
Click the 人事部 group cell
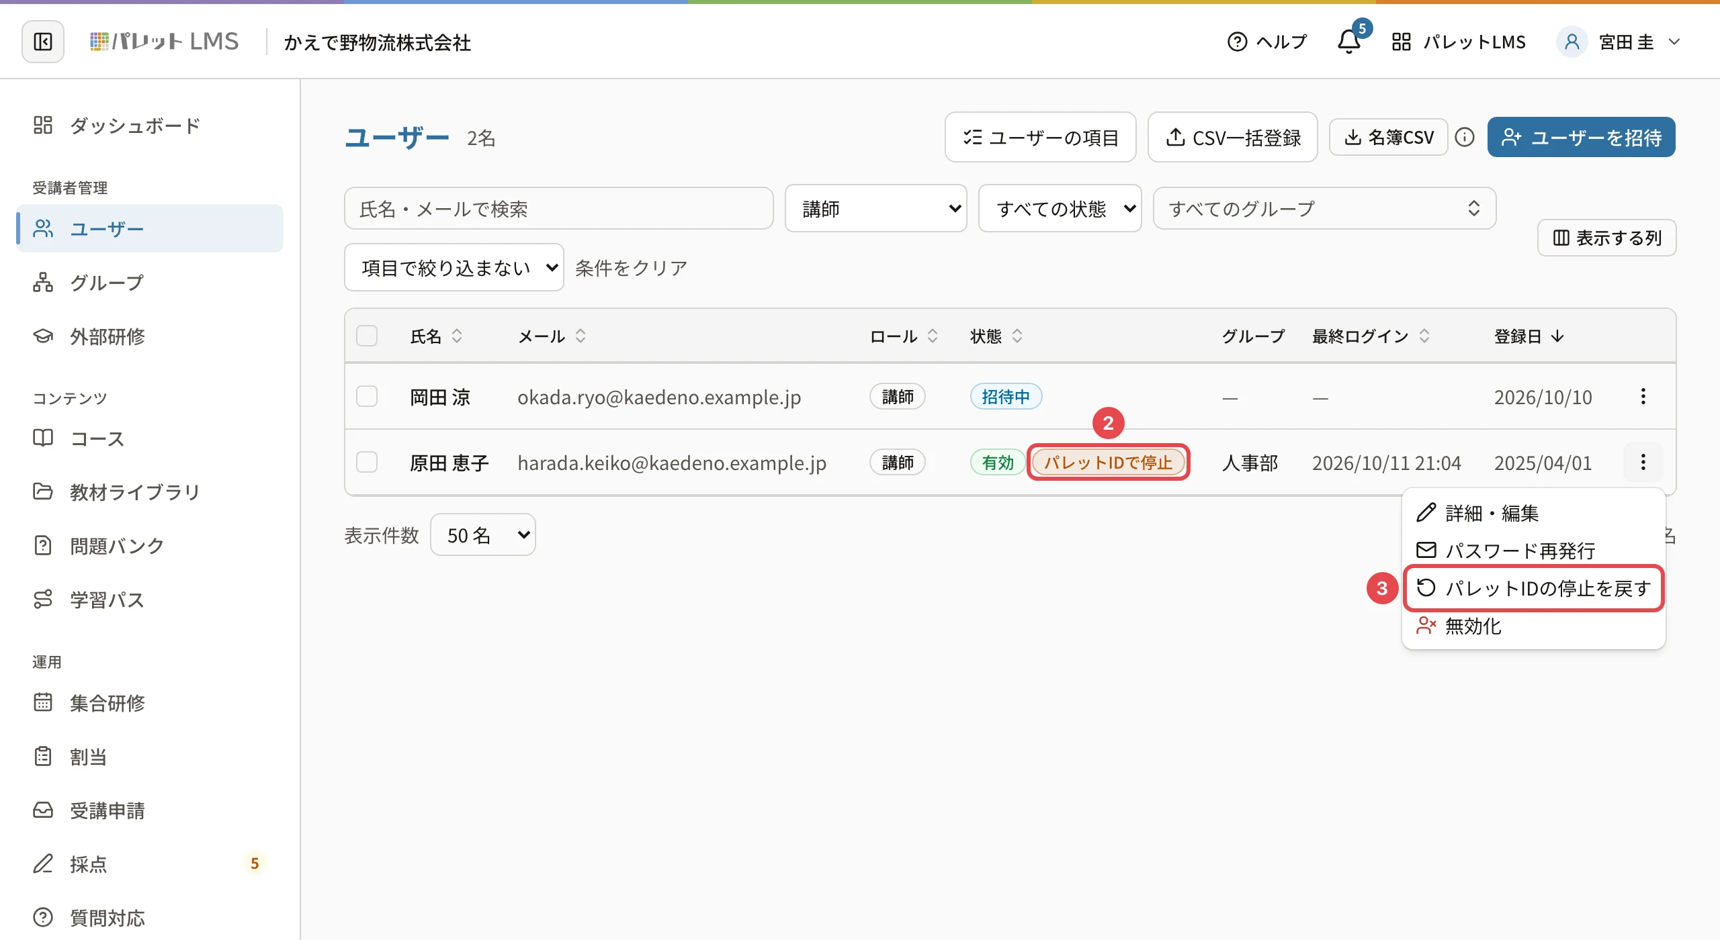click(x=1250, y=463)
